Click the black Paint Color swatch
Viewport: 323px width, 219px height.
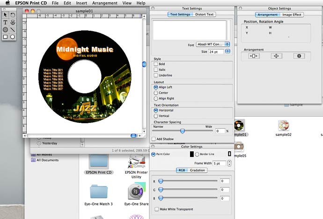click(x=192, y=154)
